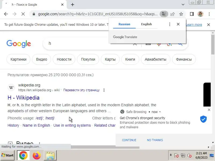Select the English tab in translate popup
Viewport: 215px width, 161px height.
(x=146, y=24)
